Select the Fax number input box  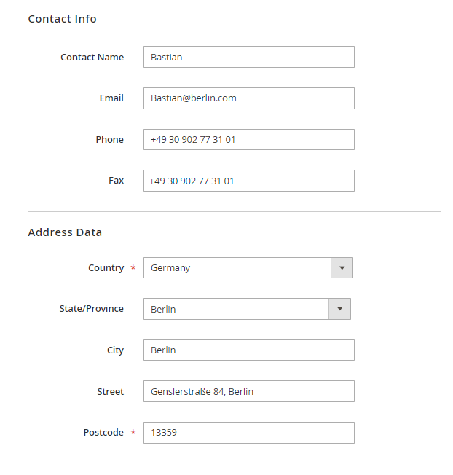[248, 181]
